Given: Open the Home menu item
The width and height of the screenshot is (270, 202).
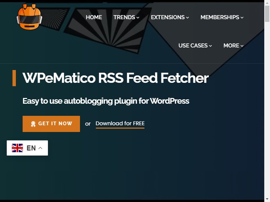Looking at the screenshot, I should 94,17.
